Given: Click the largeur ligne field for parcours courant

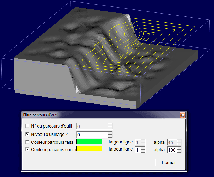Looking at the screenshot, I should click(138, 150).
